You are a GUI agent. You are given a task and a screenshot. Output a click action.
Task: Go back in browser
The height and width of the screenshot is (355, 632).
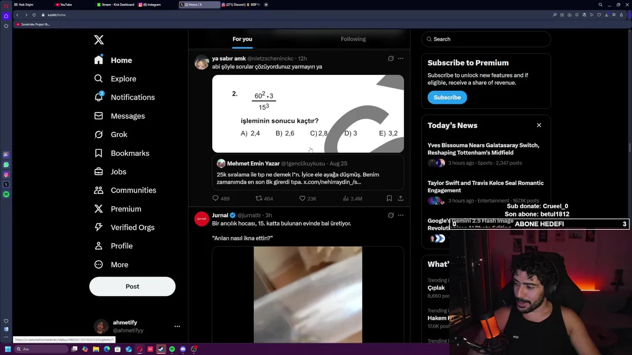coord(17,15)
